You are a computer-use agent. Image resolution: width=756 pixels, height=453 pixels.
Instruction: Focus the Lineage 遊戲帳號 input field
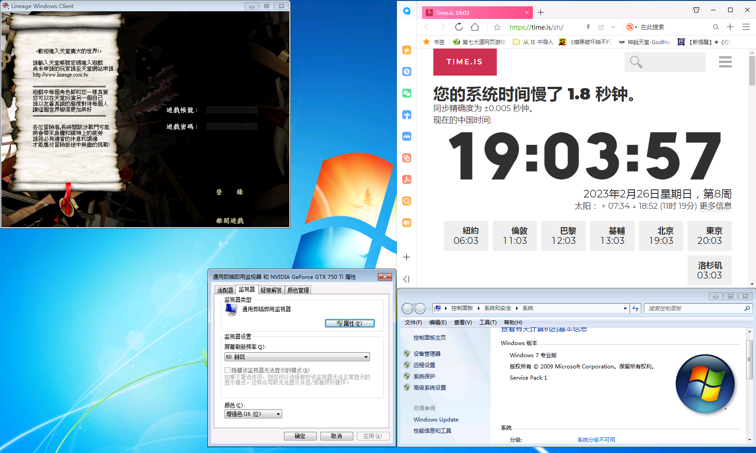point(231,110)
